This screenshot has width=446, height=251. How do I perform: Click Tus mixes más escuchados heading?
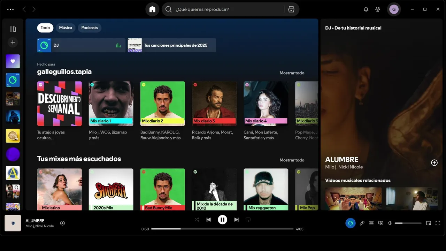point(79,159)
